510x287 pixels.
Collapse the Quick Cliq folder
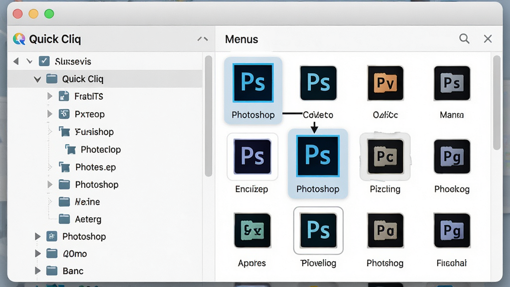(x=37, y=79)
